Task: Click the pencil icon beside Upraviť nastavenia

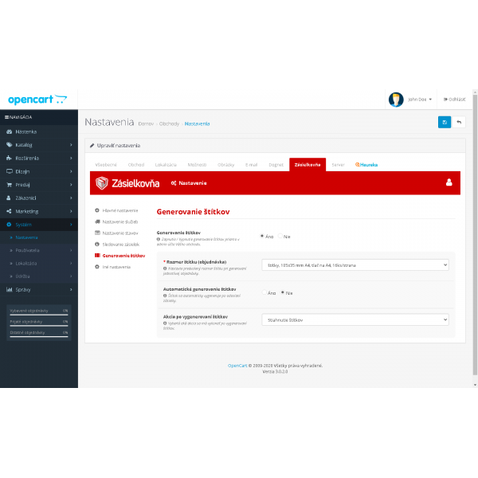Action: click(92, 146)
